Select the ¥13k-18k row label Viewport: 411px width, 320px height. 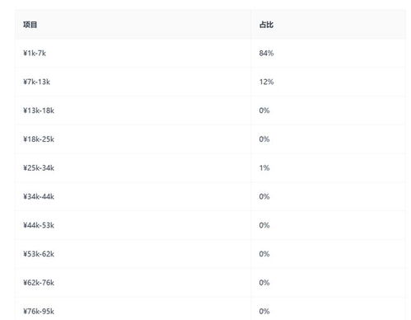39,111
